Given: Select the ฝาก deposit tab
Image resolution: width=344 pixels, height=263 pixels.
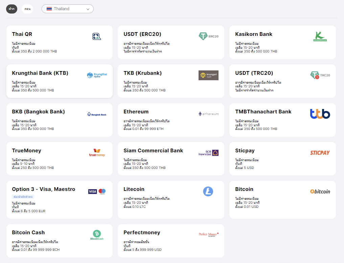Looking at the screenshot, I should (12, 9).
